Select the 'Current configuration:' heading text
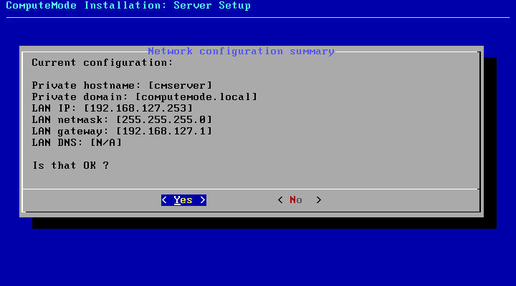This screenshot has width=516, height=286. (x=102, y=63)
